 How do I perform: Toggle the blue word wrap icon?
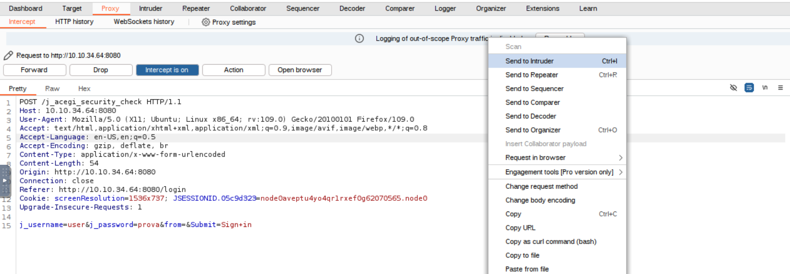pos(749,88)
